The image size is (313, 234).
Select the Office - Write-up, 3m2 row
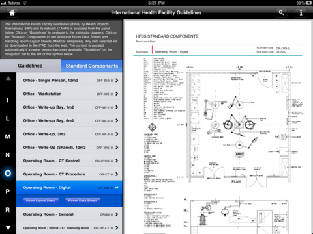coord(69,134)
